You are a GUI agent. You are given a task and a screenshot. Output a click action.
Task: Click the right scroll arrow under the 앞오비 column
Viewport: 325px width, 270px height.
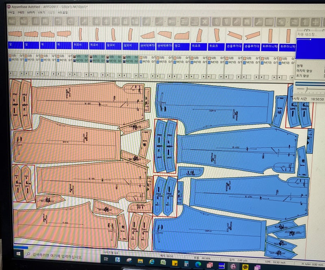119,76
